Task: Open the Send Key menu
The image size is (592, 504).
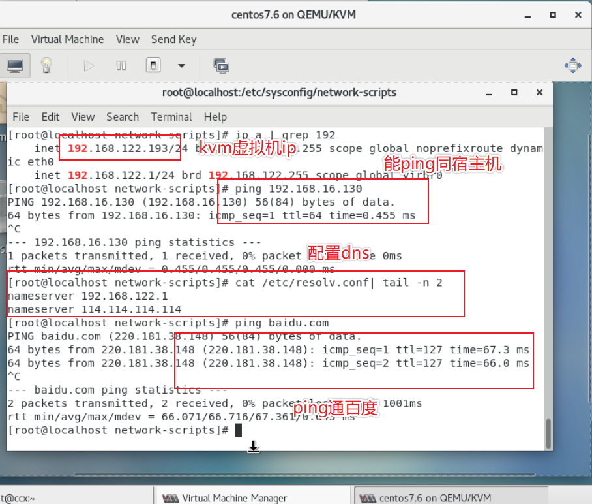Action: click(x=173, y=39)
